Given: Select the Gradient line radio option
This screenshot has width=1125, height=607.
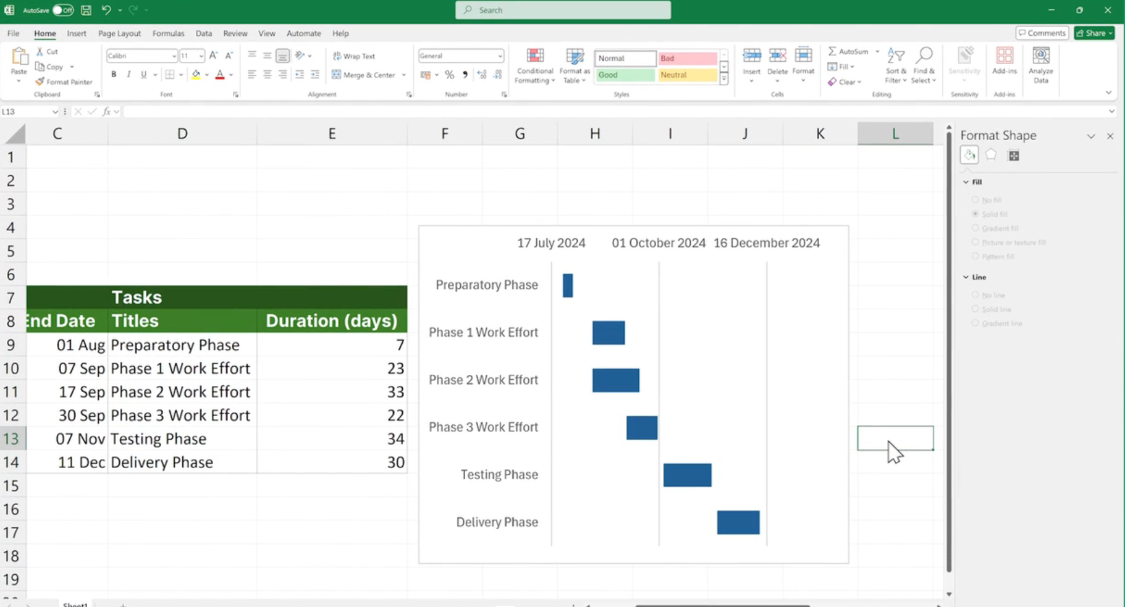Looking at the screenshot, I should (975, 323).
